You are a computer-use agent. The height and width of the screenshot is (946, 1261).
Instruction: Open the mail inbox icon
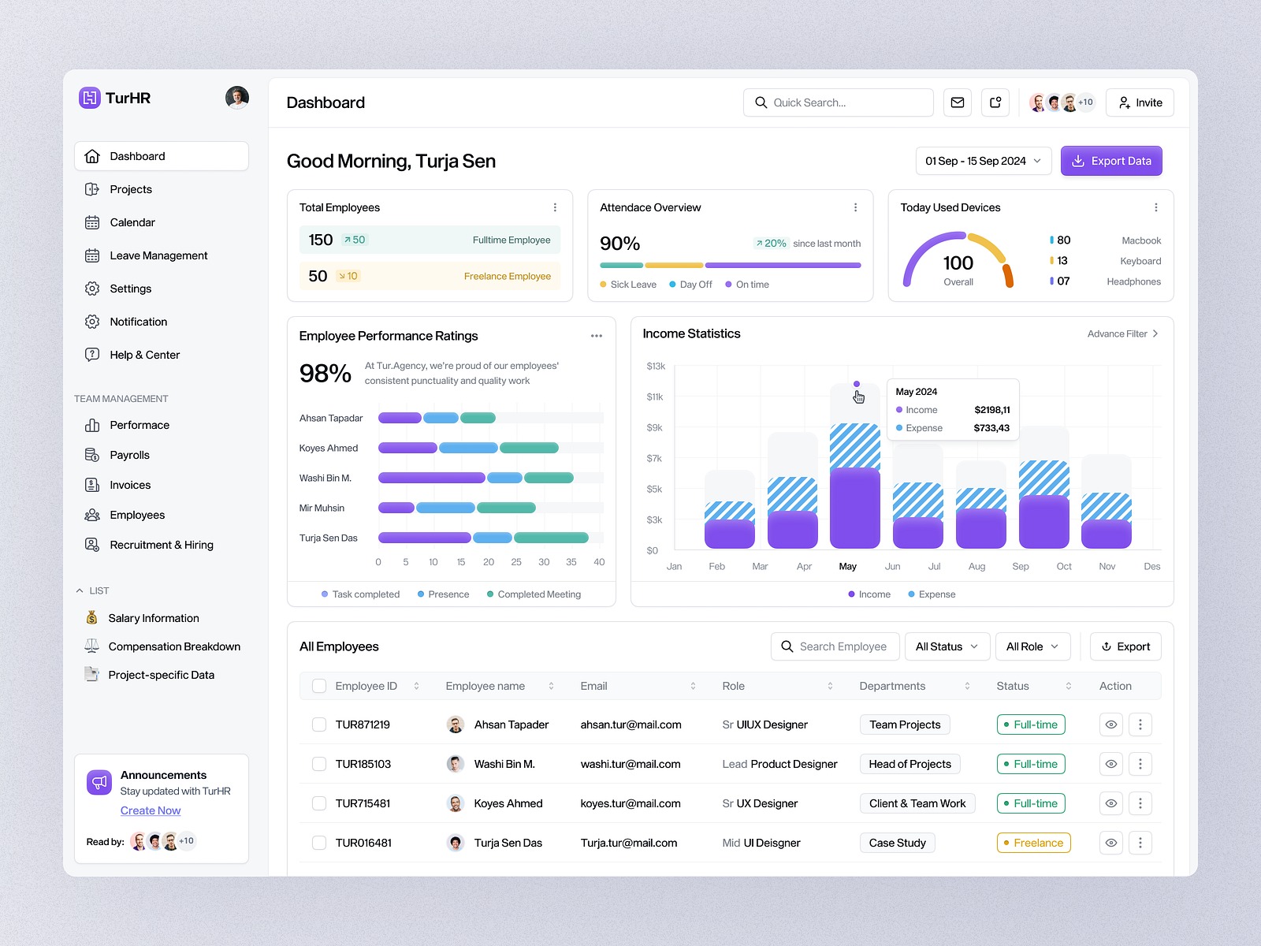(958, 102)
